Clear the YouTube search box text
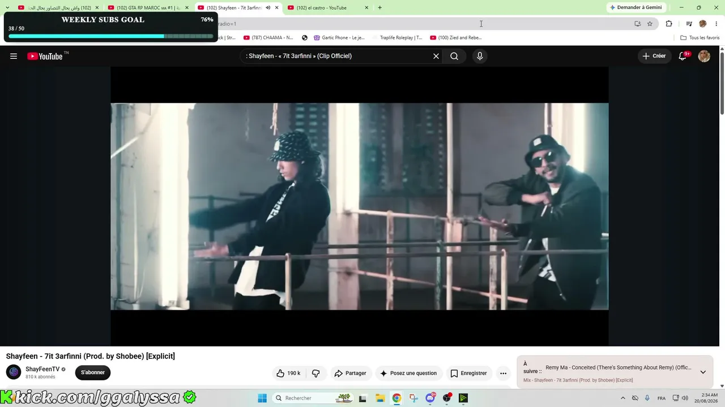This screenshot has height=407, width=725. [436, 56]
